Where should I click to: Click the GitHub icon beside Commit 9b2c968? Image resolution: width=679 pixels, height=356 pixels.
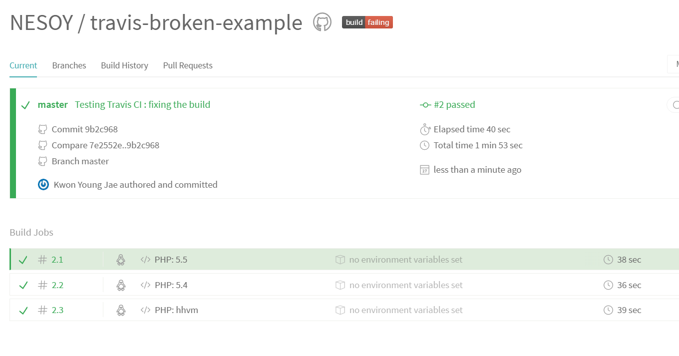(x=43, y=129)
